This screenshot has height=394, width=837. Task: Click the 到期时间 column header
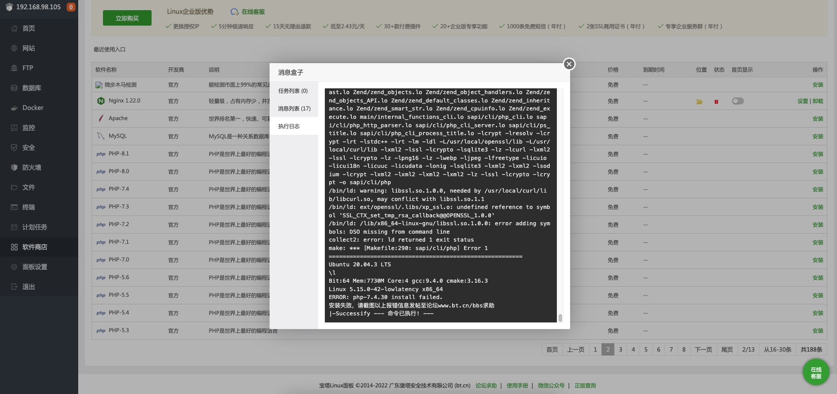tap(654, 70)
